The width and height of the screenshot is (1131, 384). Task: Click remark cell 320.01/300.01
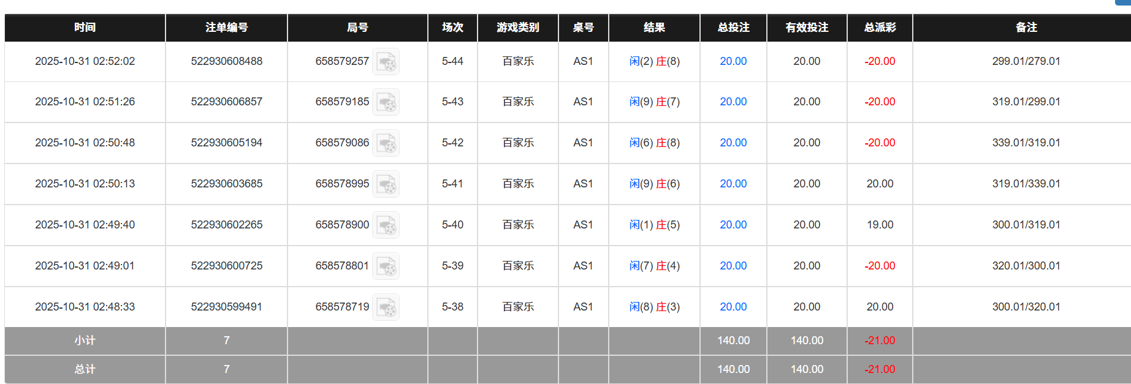[x=1026, y=266]
